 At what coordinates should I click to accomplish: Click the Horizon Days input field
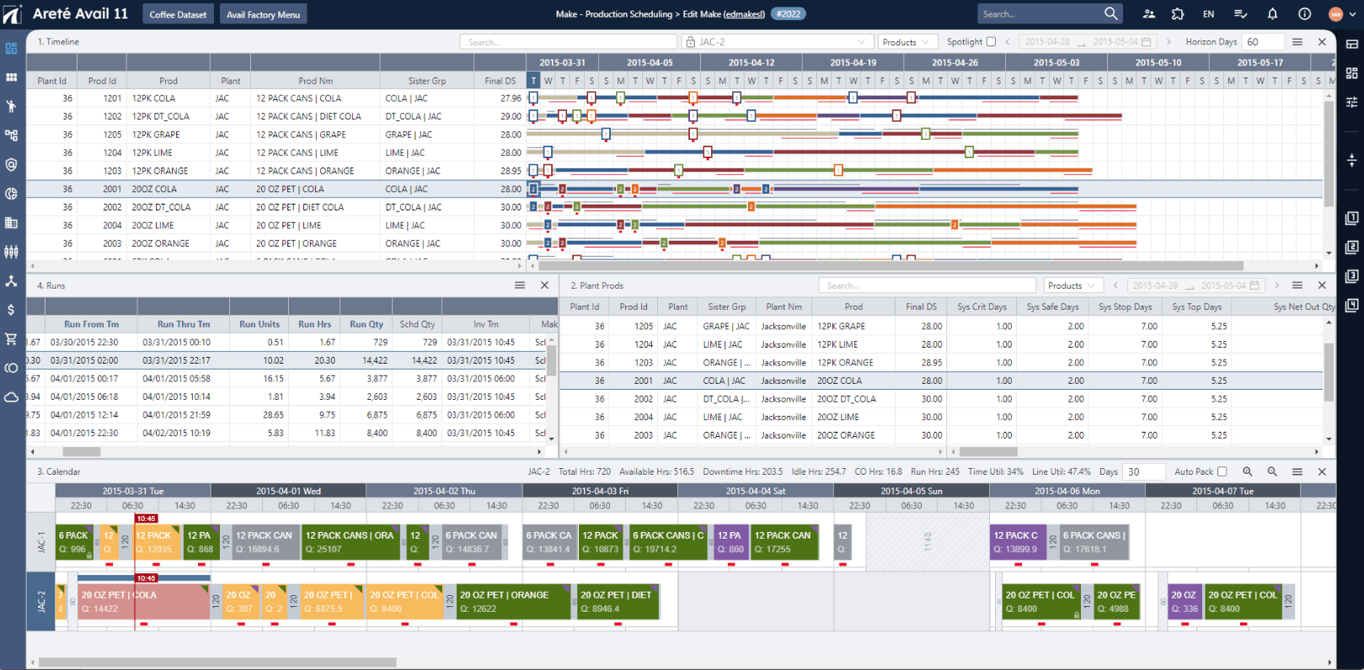1264,42
